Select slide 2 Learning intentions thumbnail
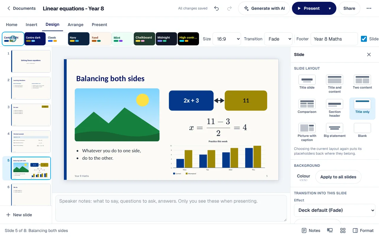 [x=31, y=88]
